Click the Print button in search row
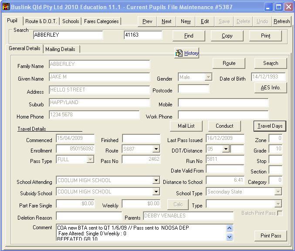Viewport: 295px width, 251px height. click(x=265, y=36)
